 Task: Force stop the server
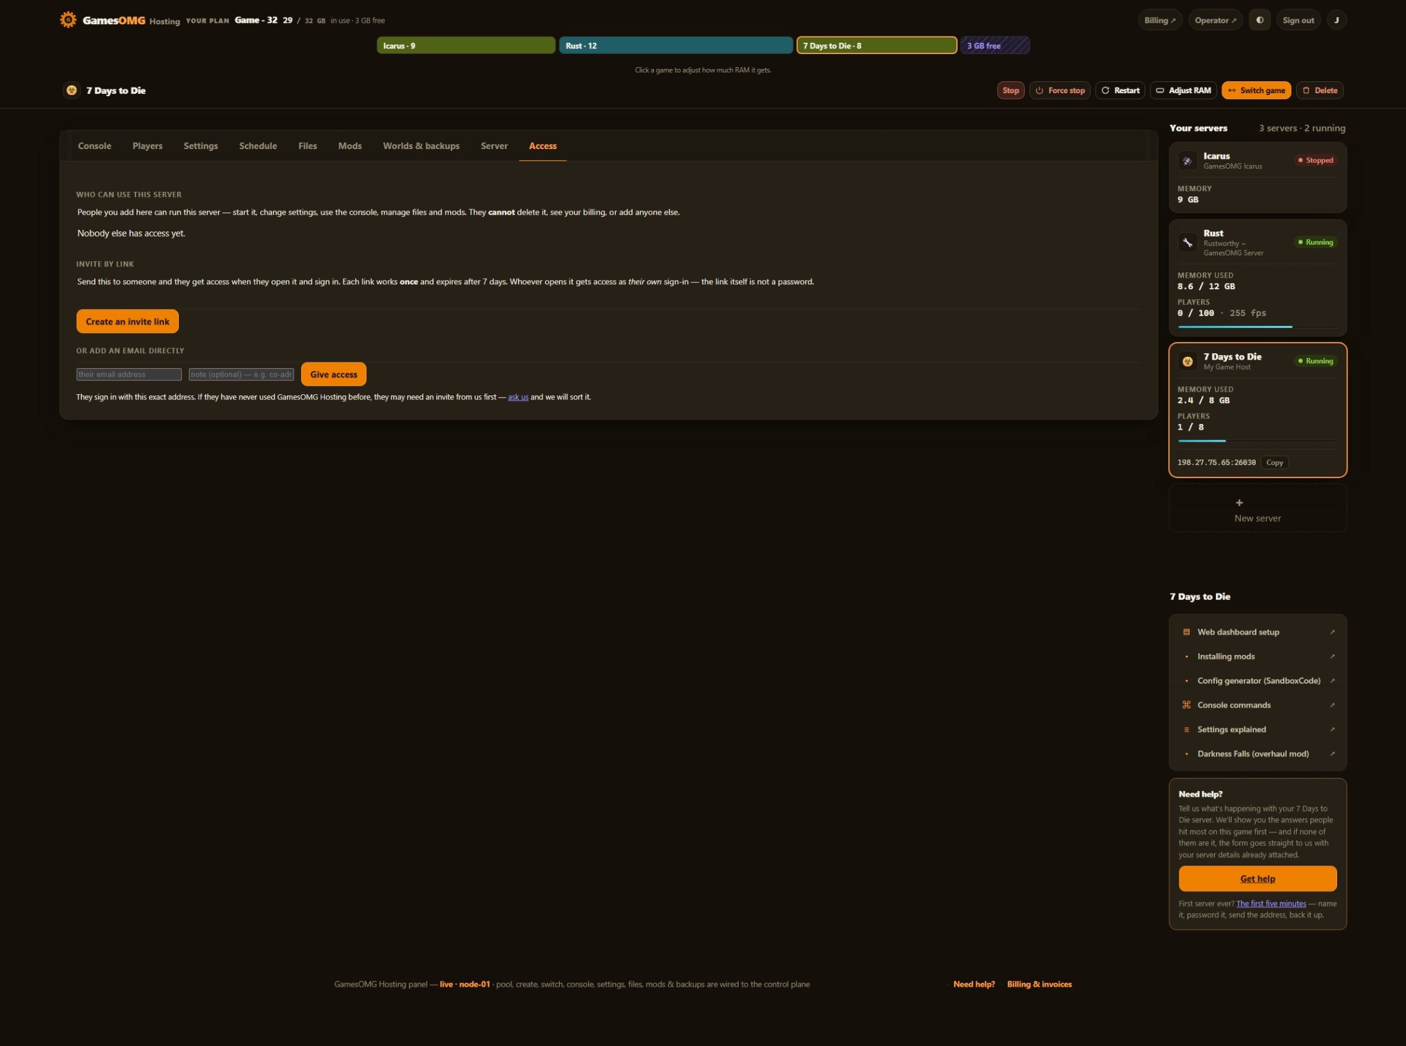pos(1060,91)
